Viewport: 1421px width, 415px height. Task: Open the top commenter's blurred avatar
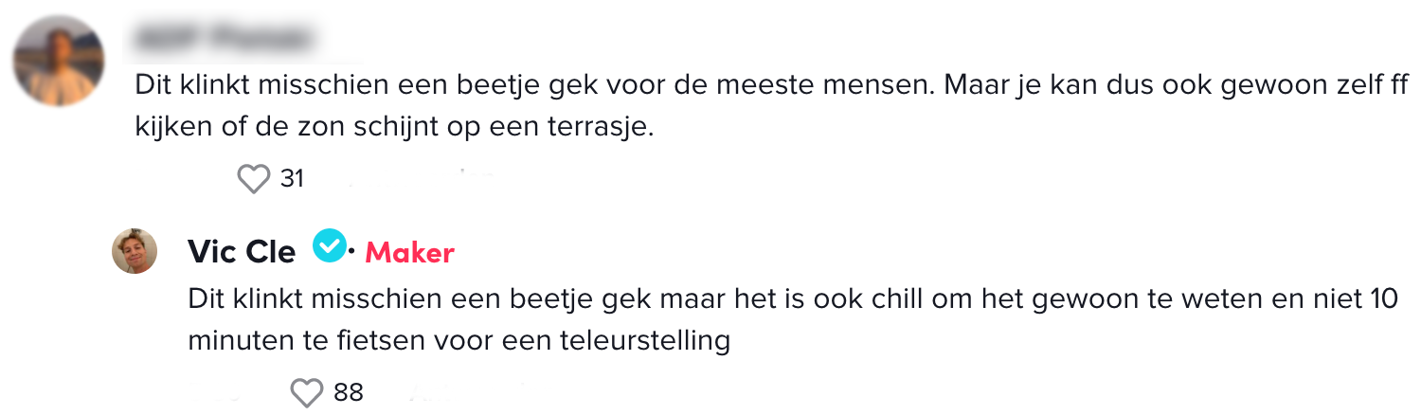click(59, 60)
